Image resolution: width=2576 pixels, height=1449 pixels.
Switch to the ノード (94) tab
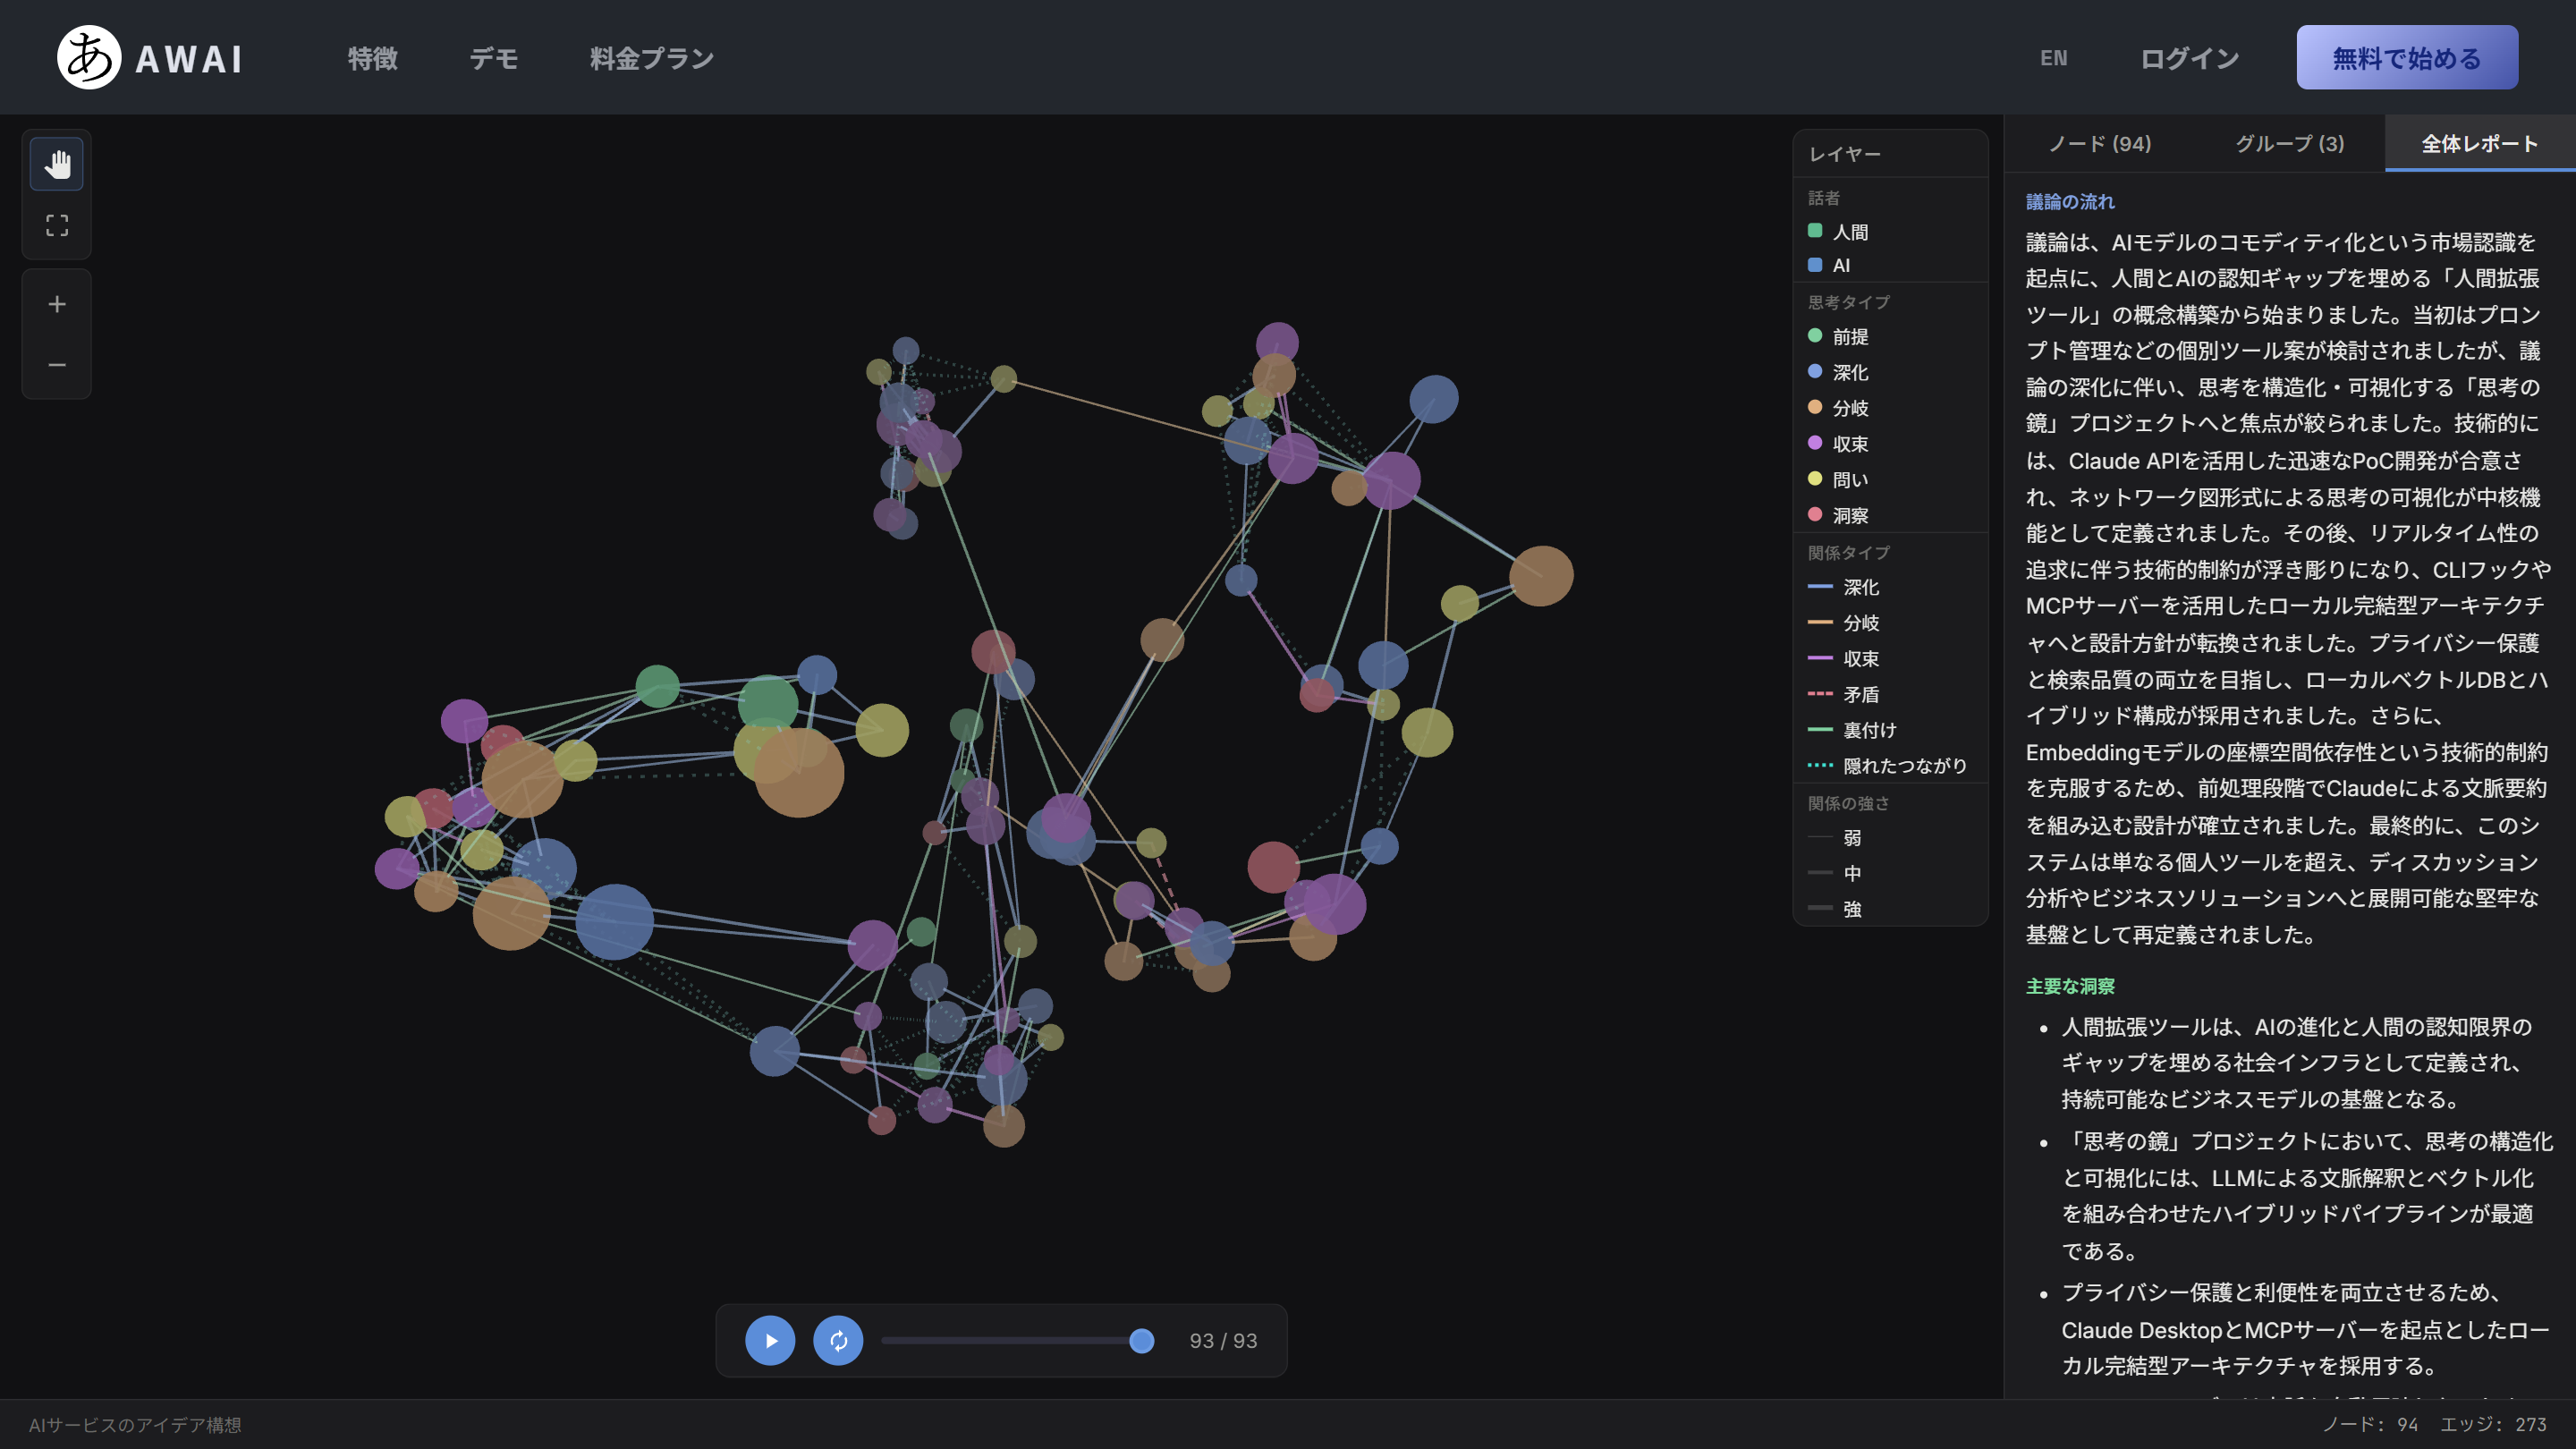[x=2100, y=143]
